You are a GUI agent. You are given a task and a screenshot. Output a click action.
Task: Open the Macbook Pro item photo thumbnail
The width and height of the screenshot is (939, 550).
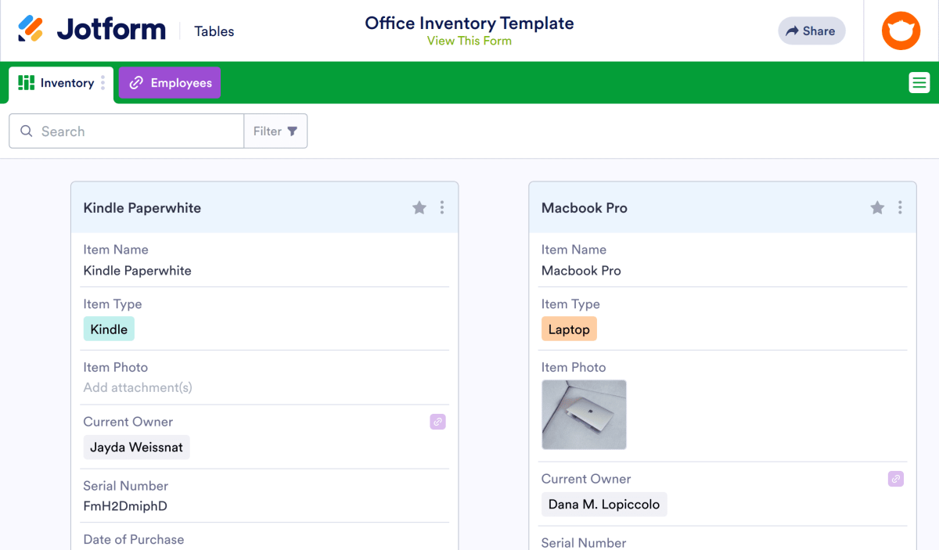pos(584,415)
